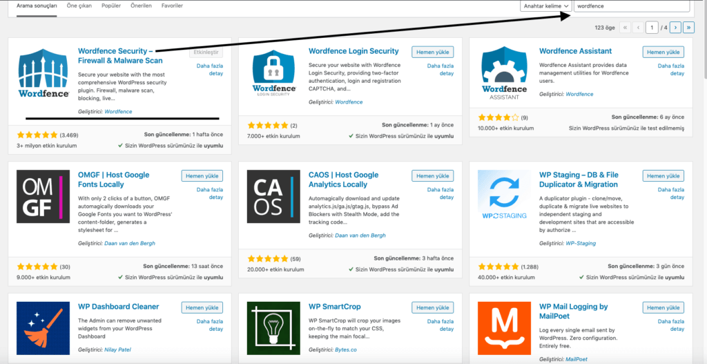Go to first results page arrow

coord(625,28)
